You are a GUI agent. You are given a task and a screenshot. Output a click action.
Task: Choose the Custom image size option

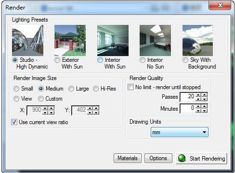pos(41,99)
